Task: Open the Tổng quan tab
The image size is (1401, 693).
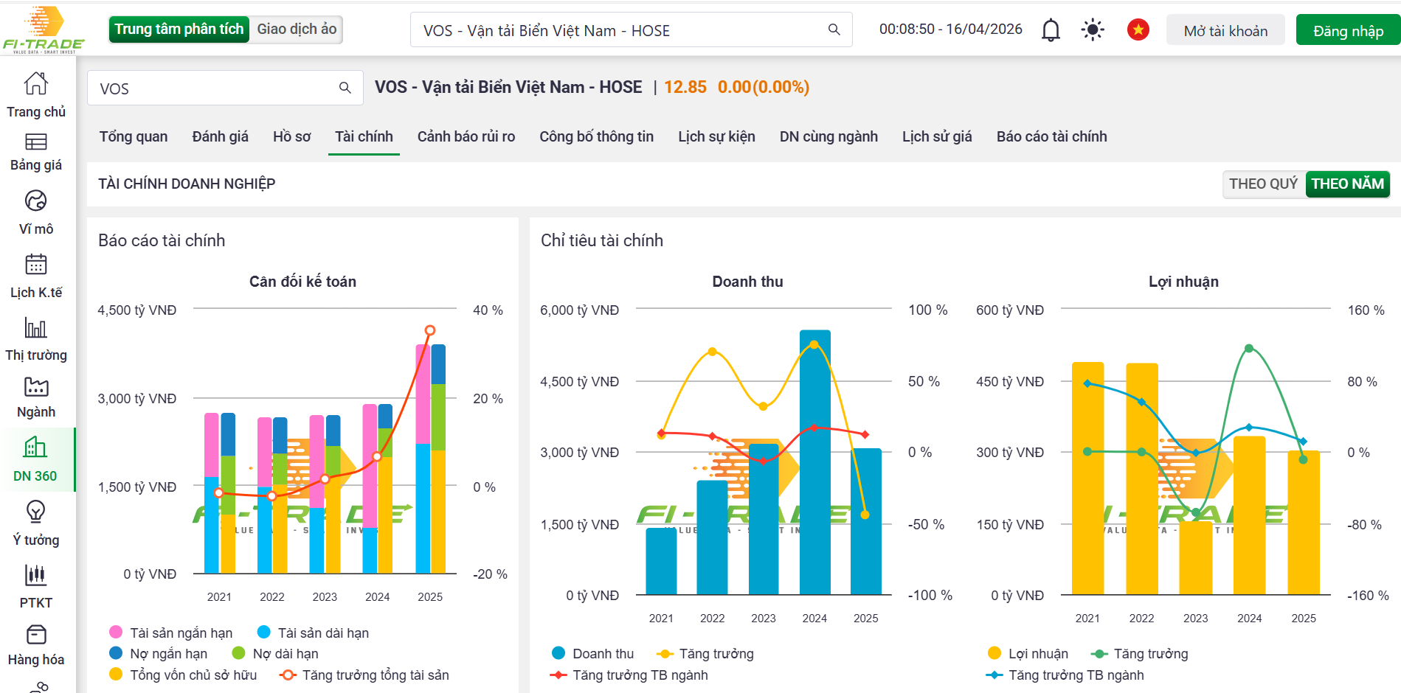Action: pos(134,136)
